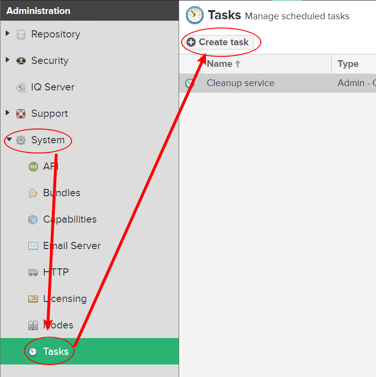The width and height of the screenshot is (376, 377).
Task: Click the Email Server envelope icon
Action: 33,246
